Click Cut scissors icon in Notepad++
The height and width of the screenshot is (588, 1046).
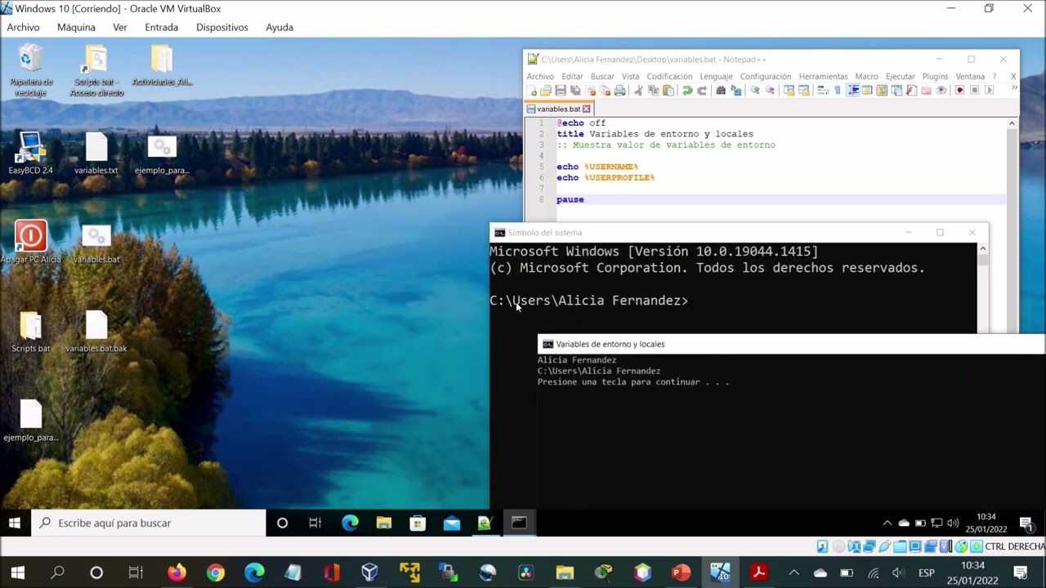[x=638, y=90]
